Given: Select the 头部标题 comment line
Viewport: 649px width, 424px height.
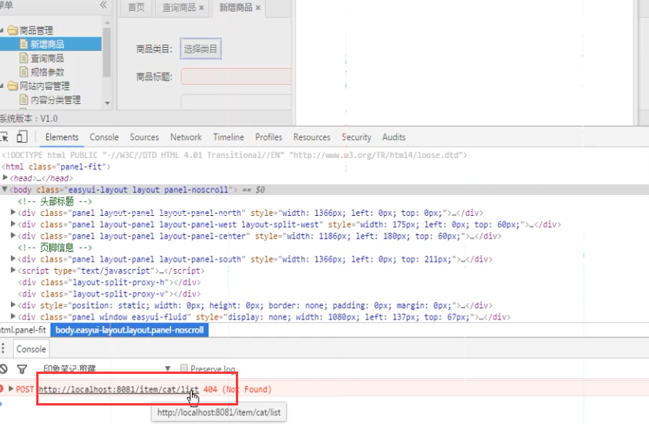Looking at the screenshot, I should click(x=55, y=201).
